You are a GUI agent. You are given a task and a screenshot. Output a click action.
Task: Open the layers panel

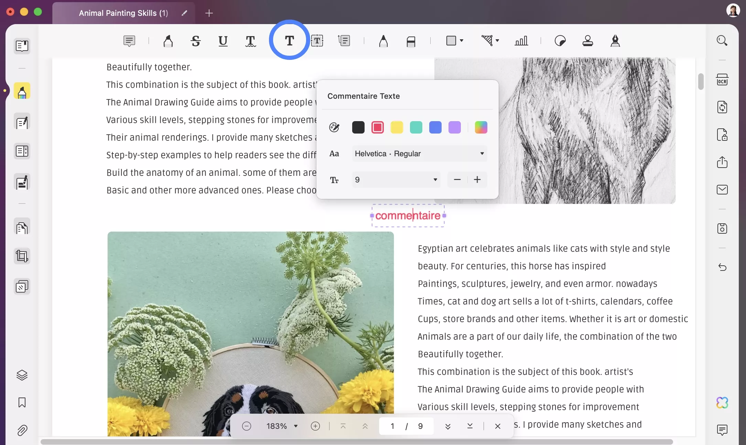click(22, 375)
